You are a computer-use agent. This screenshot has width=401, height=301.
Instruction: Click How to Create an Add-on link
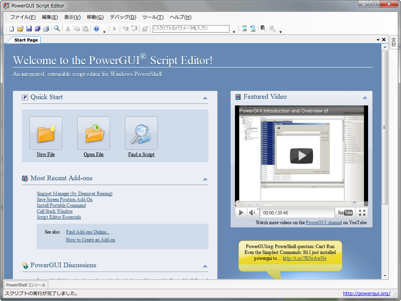click(x=90, y=240)
